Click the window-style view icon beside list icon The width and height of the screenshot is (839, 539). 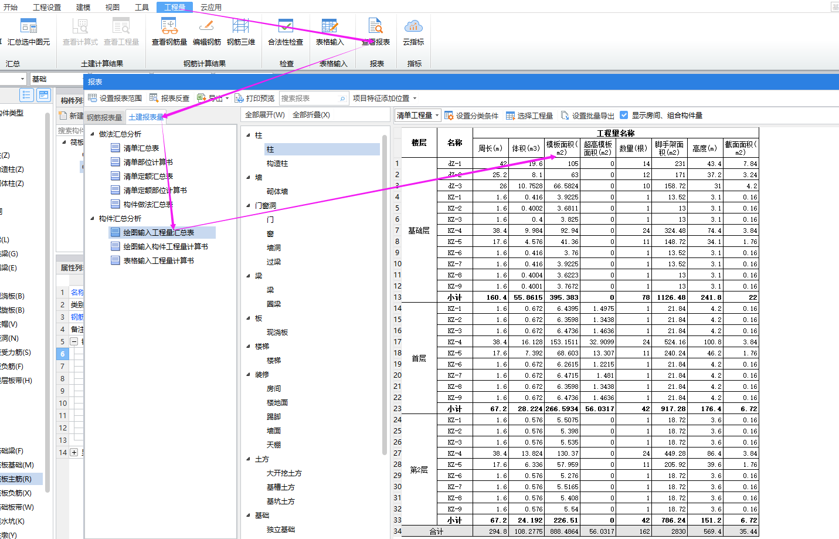click(43, 94)
